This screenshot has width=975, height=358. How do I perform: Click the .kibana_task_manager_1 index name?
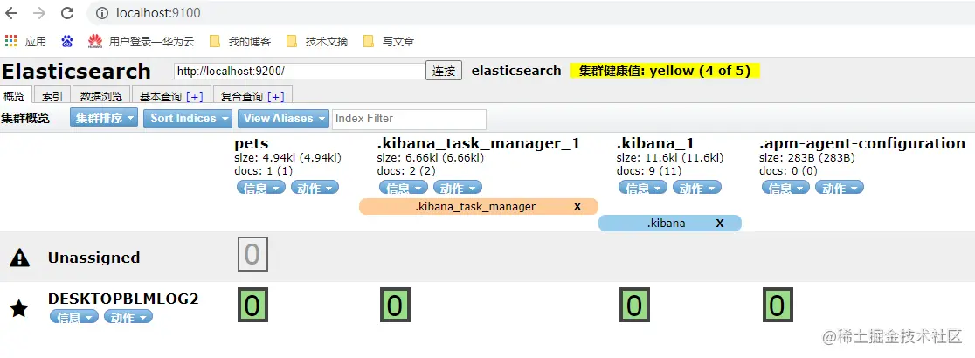(x=478, y=143)
